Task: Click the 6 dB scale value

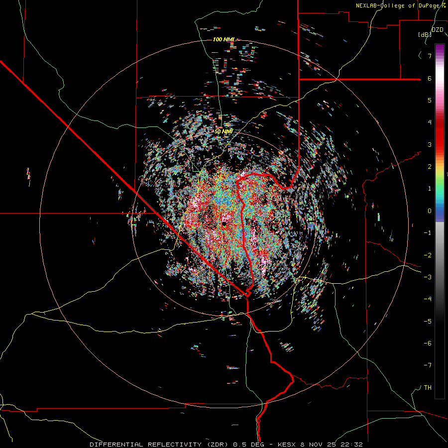Action: coord(430,78)
